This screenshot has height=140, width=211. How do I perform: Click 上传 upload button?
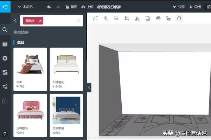87,7
